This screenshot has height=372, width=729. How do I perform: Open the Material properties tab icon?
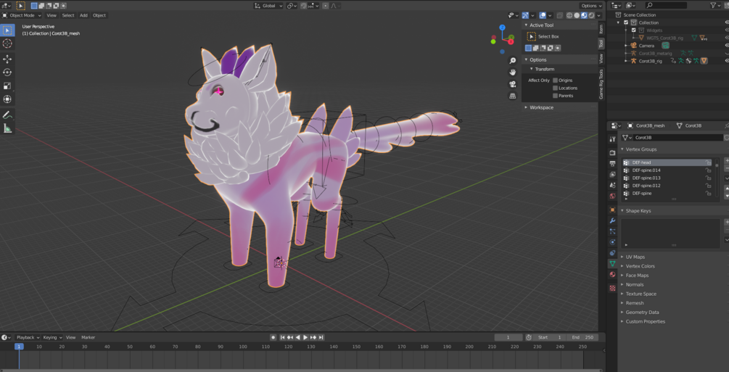tap(612, 274)
